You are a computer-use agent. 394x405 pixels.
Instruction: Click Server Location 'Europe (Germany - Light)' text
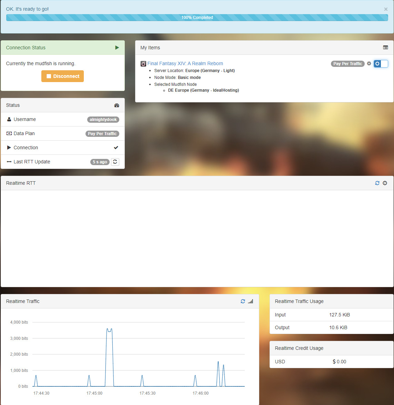(210, 71)
